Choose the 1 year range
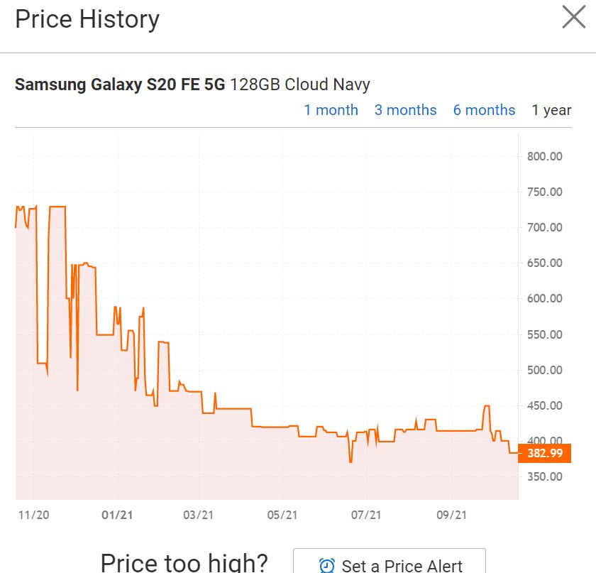 551,110
